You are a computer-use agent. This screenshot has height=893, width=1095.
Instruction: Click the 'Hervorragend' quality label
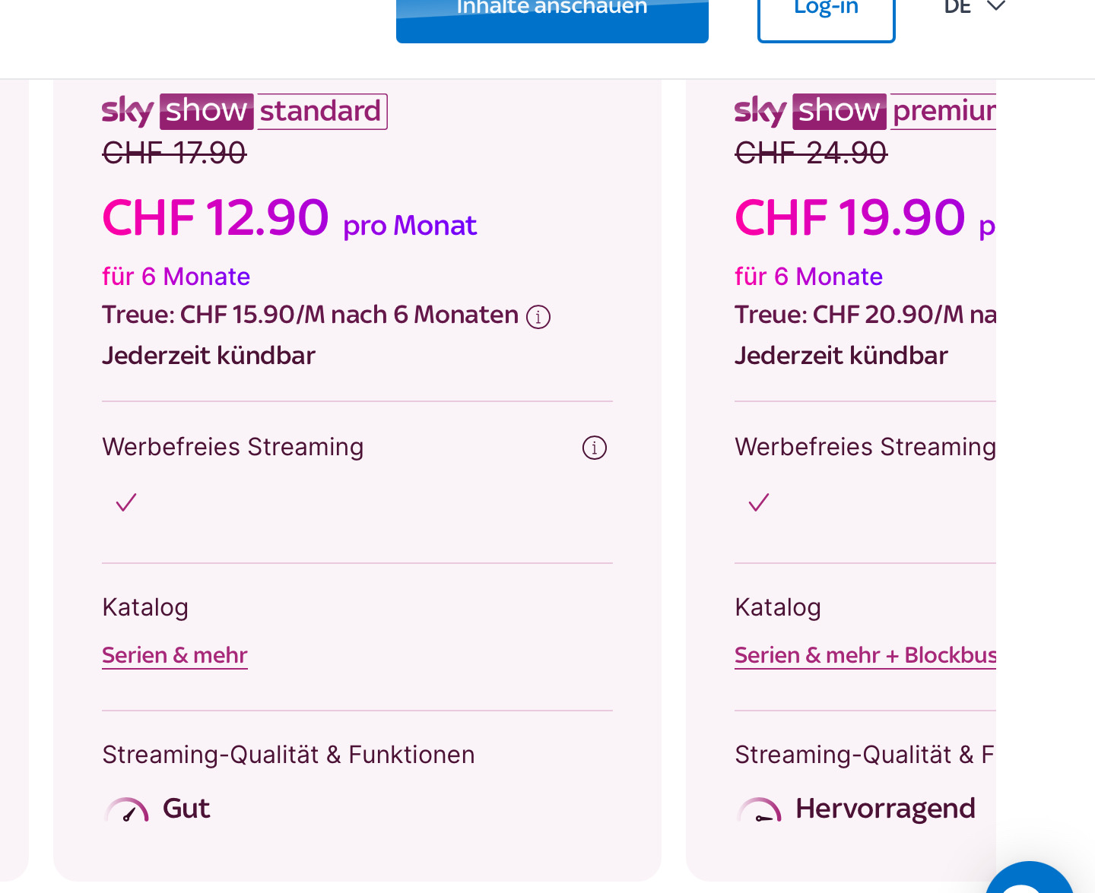pyautogui.click(x=885, y=809)
